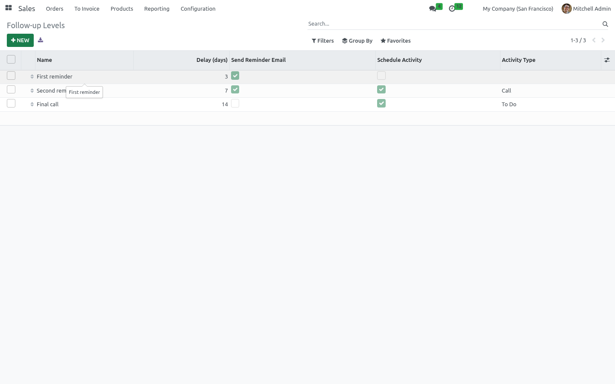Toggle Schedule Activity for First reminder
Viewport: 615px width, 384px height.
[381, 76]
